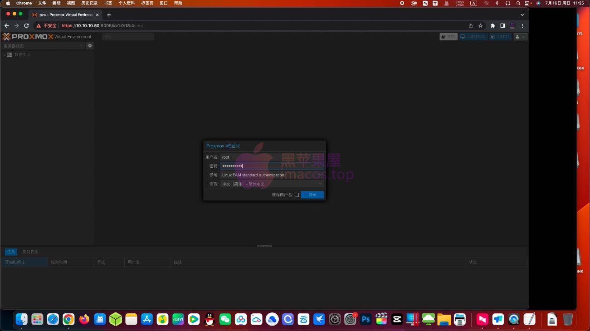Open the 语言 language dropdown
Image resolution: width=590 pixels, height=331 pixels.
(272, 184)
